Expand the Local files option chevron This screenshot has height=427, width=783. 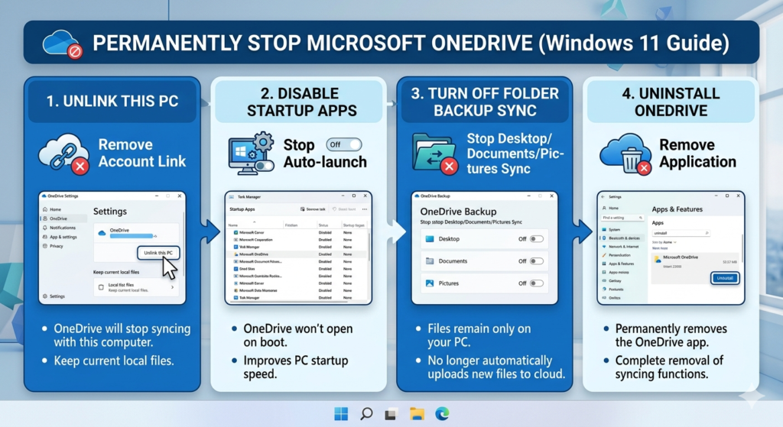click(x=172, y=287)
